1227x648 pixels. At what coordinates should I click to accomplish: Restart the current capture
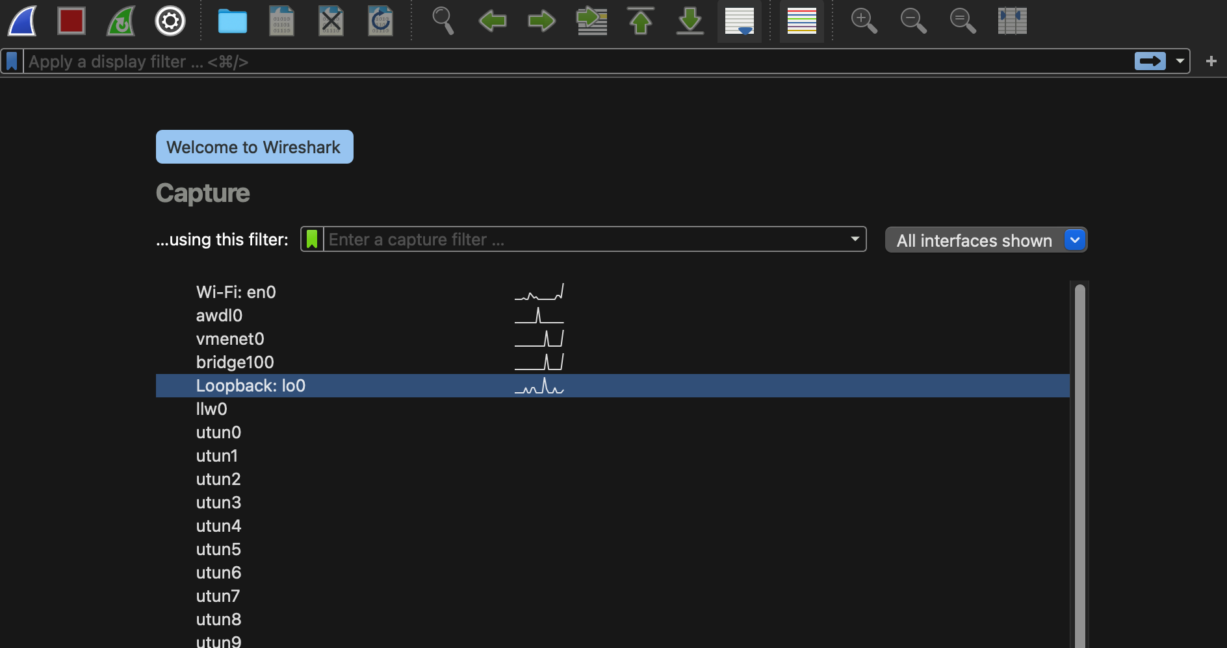point(121,21)
